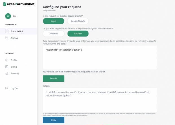Click the Security lock icon
The height and width of the screenshot is (125, 175).
pos(7,74)
